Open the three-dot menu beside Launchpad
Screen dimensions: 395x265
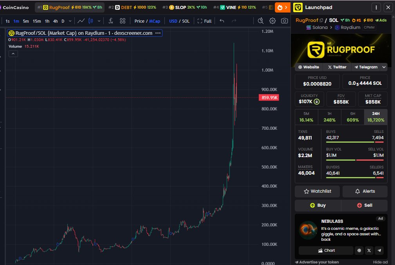tap(376, 7)
